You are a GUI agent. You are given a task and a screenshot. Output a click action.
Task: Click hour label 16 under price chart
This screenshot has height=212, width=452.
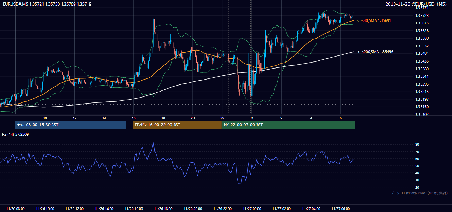134,118
